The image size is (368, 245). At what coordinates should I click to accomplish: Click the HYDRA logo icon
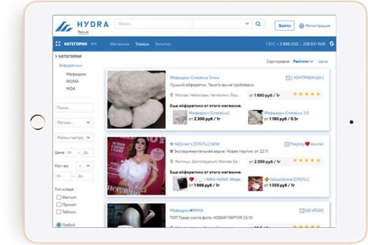[64, 26]
